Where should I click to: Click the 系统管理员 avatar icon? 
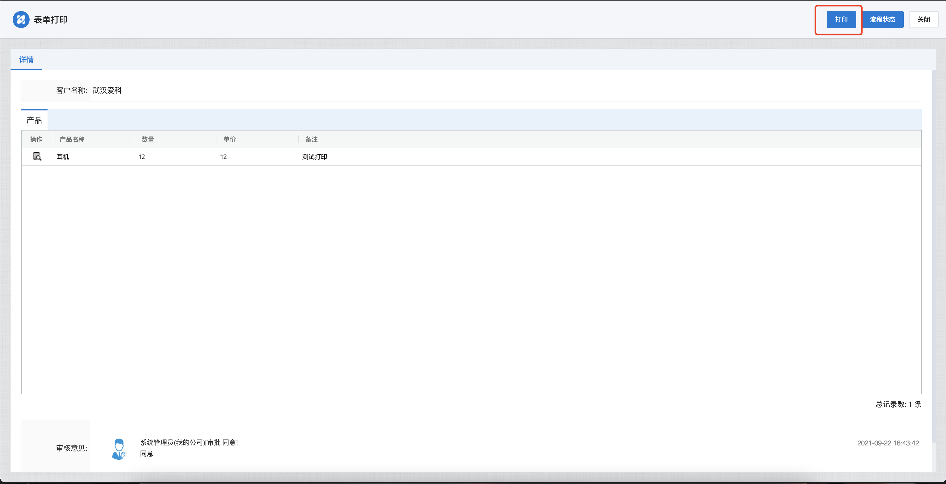(x=119, y=449)
